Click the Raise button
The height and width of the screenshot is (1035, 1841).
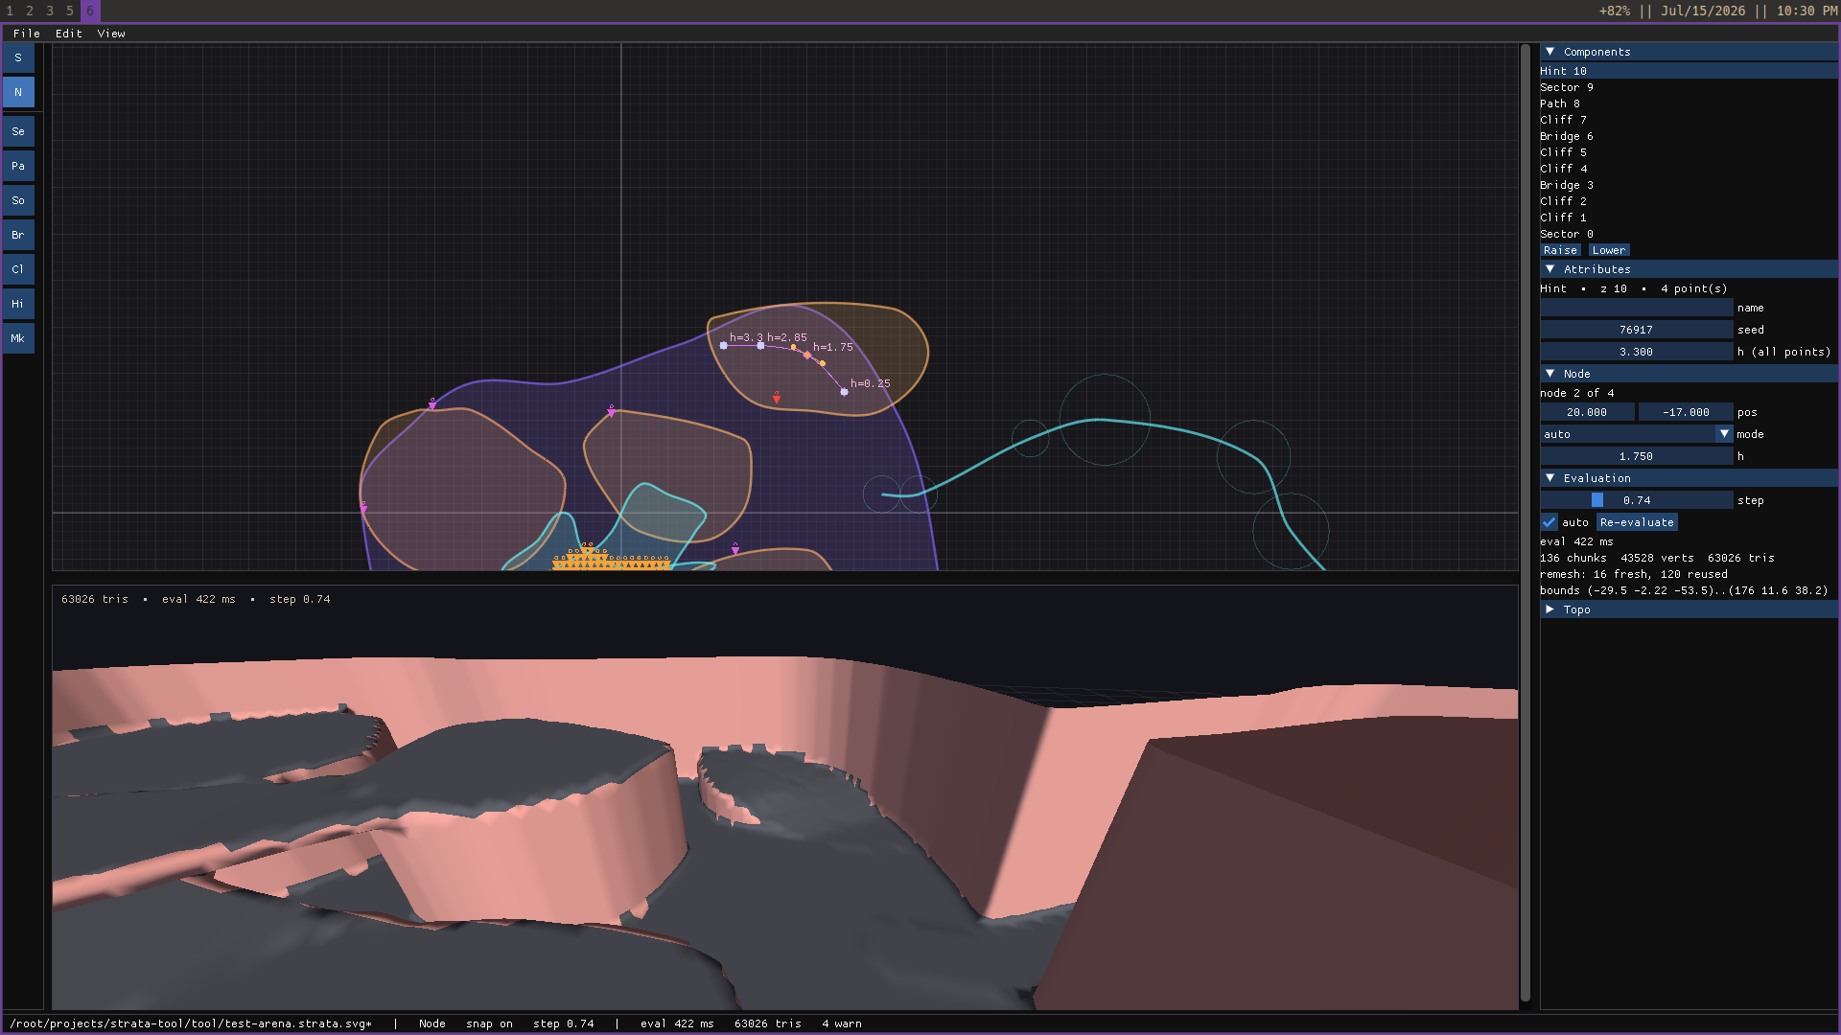[1560, 250]
